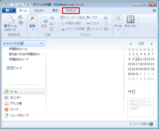159x129 pixels.
Task: Open the View (表示) tab
Action: [x=55, y=10]
